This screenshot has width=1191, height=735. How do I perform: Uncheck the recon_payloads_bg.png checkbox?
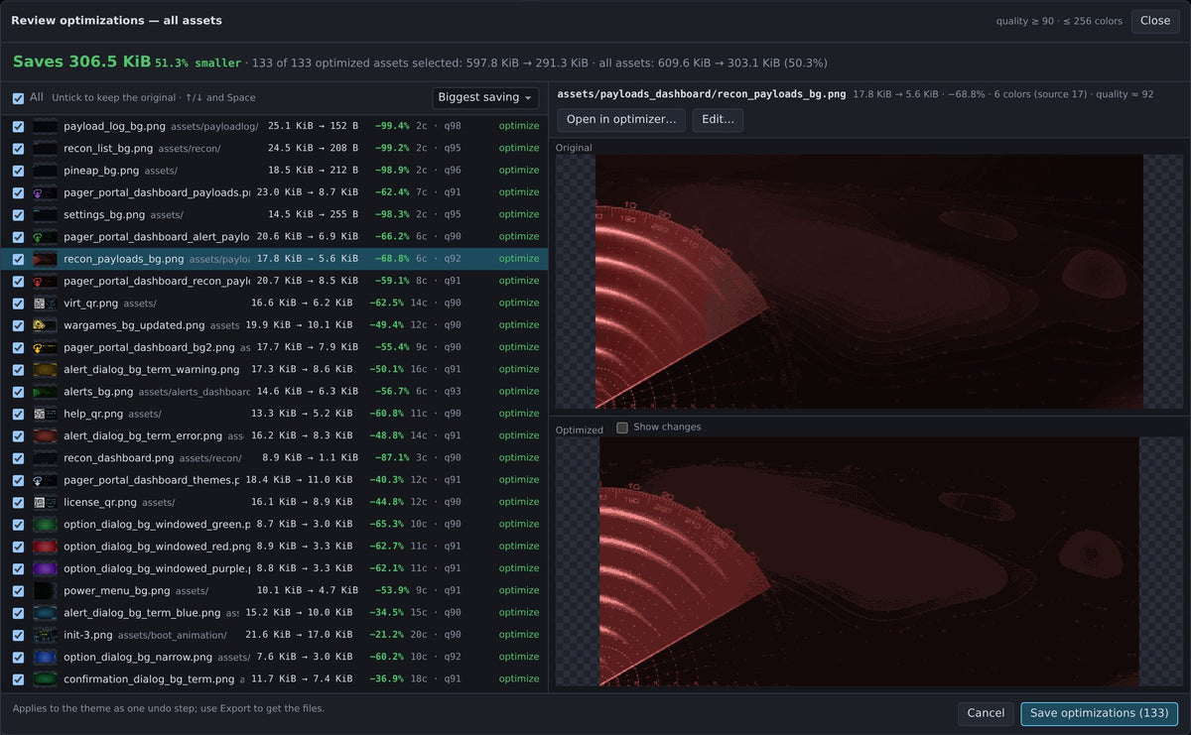point(18,259)
